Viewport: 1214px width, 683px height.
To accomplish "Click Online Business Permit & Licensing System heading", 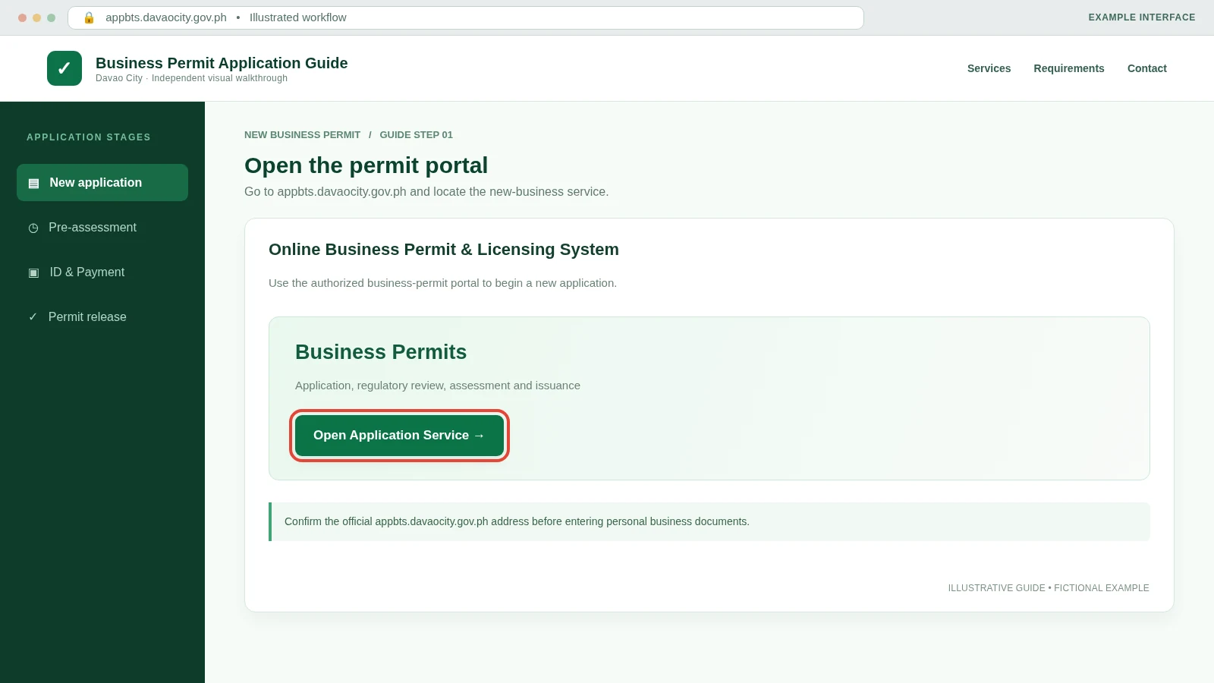I will 444,250.
